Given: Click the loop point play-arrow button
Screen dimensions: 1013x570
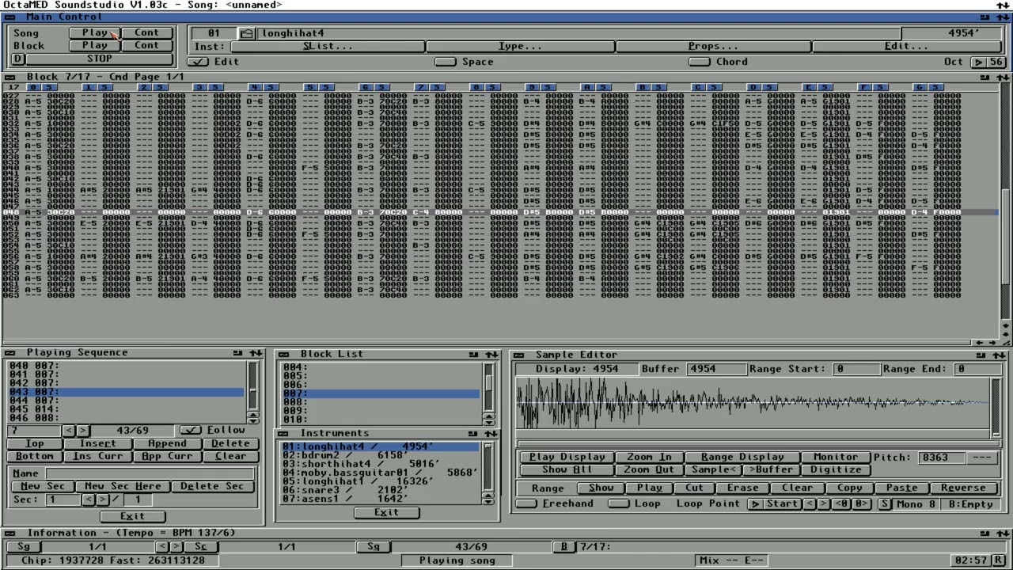Looking at the screenshot, I should (756, 504).
